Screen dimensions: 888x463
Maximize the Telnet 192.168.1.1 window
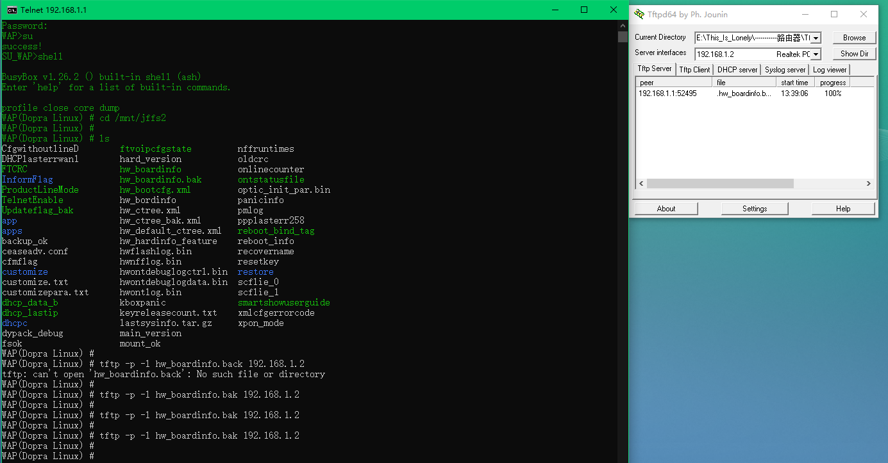[584, 10]
